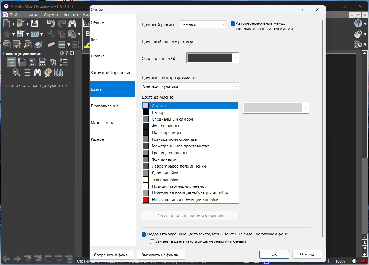Open the Файл menu
This screenshot has width=369, height=265.
click(x=14, y=15)
